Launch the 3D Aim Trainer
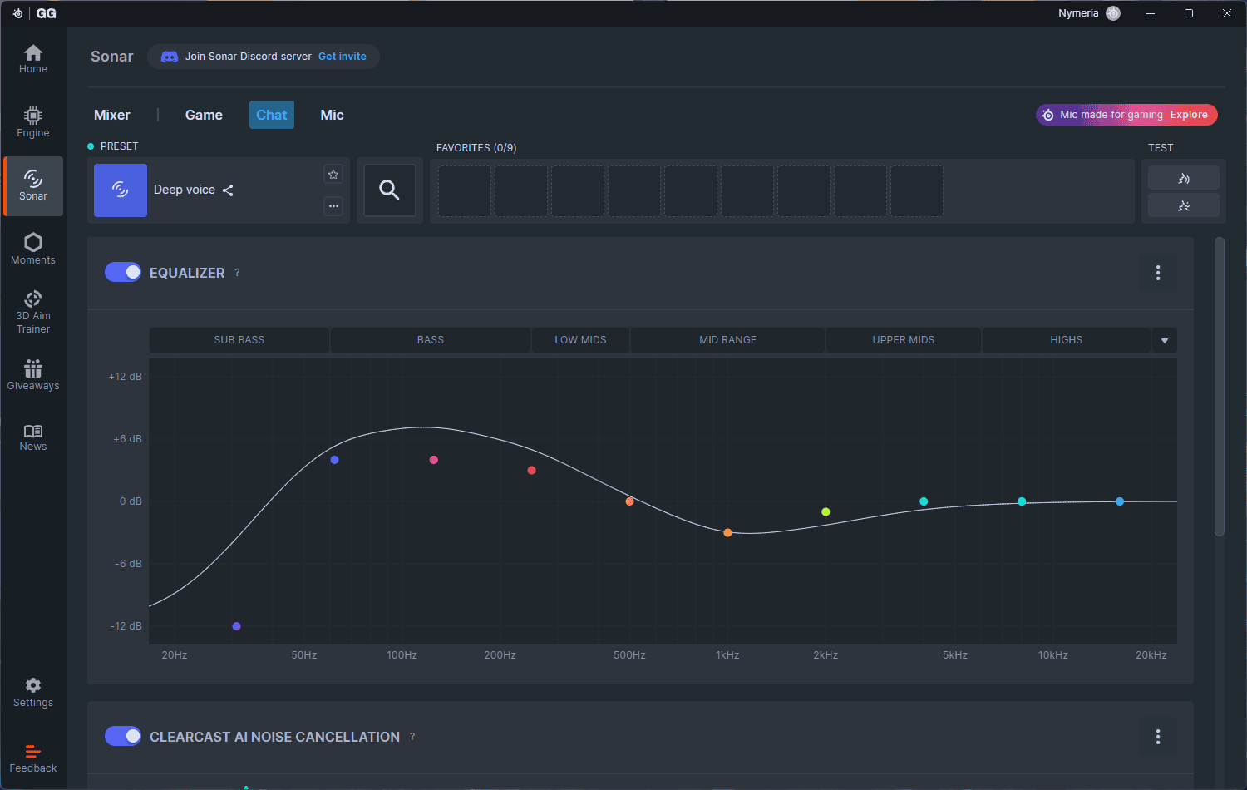 click(33, 312)
